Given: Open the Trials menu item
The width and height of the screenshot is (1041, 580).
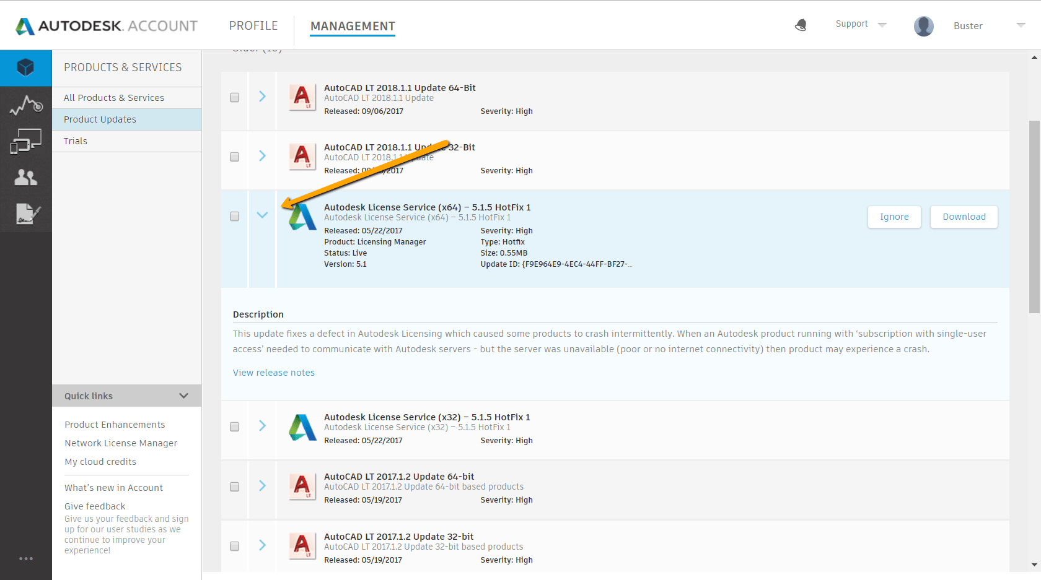Looking at the screenshot, I should [x=76, y=141].
